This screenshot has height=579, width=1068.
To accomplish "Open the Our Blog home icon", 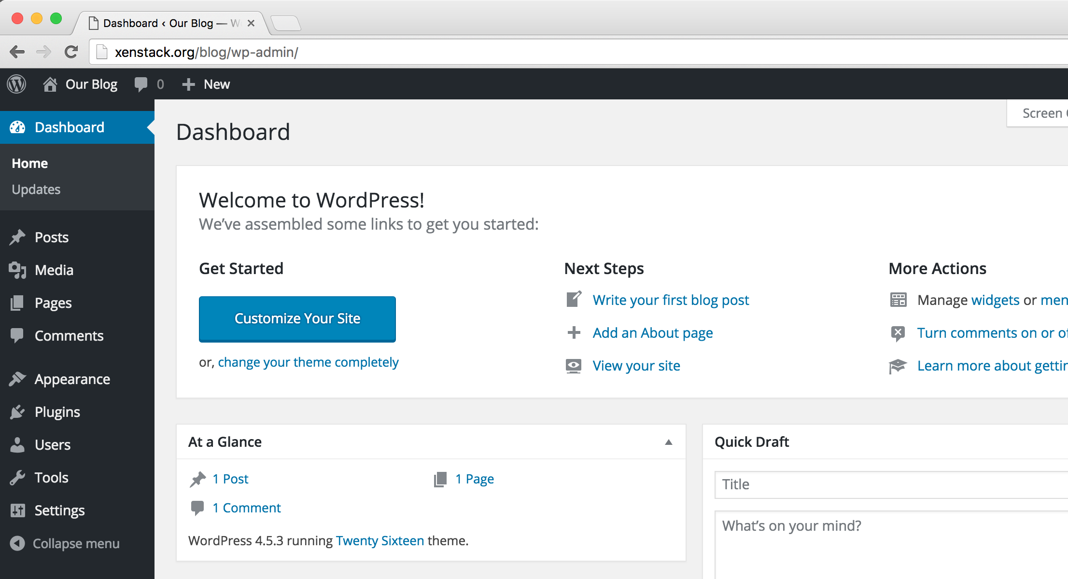I will pyautogui.click(x=50, y=84).
